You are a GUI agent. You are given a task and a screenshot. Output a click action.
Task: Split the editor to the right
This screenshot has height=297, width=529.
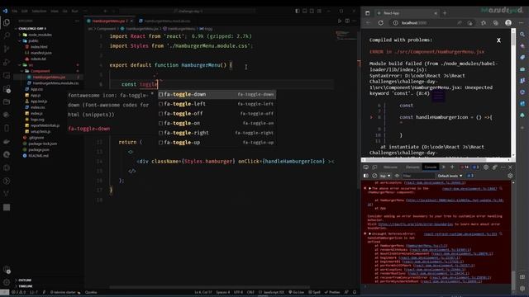pos(347,21)
